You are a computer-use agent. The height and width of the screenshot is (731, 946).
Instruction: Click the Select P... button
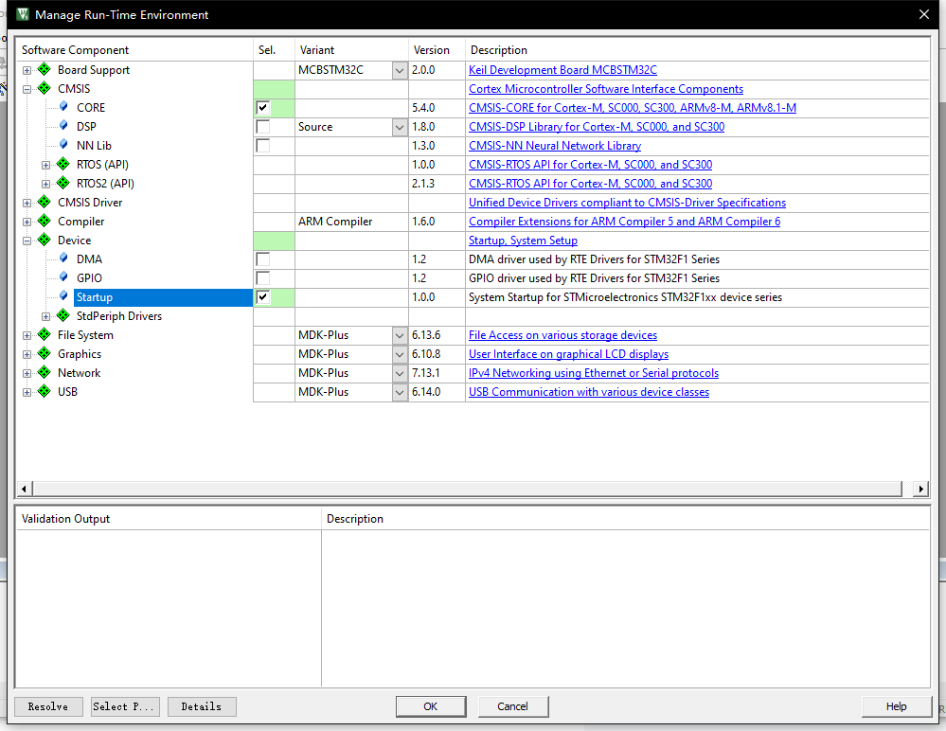click(x=126, y=706)
